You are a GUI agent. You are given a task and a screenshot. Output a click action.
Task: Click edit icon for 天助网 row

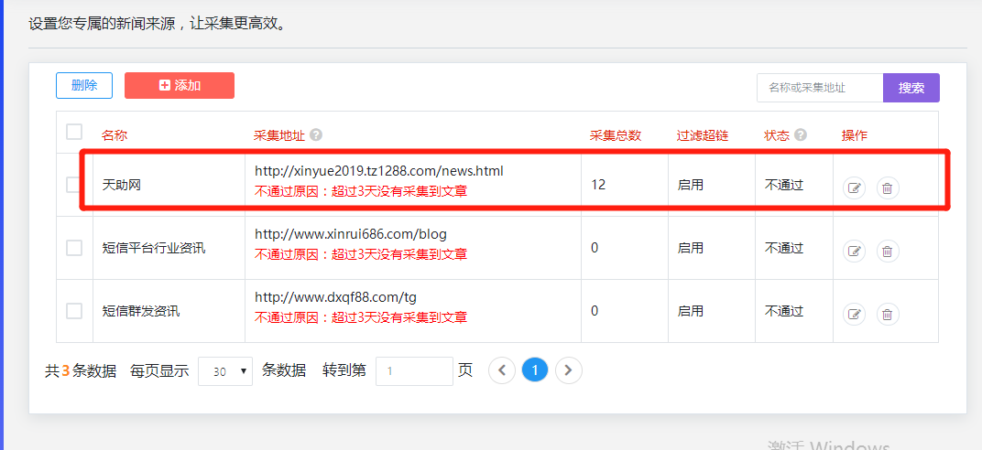(854, 188)
